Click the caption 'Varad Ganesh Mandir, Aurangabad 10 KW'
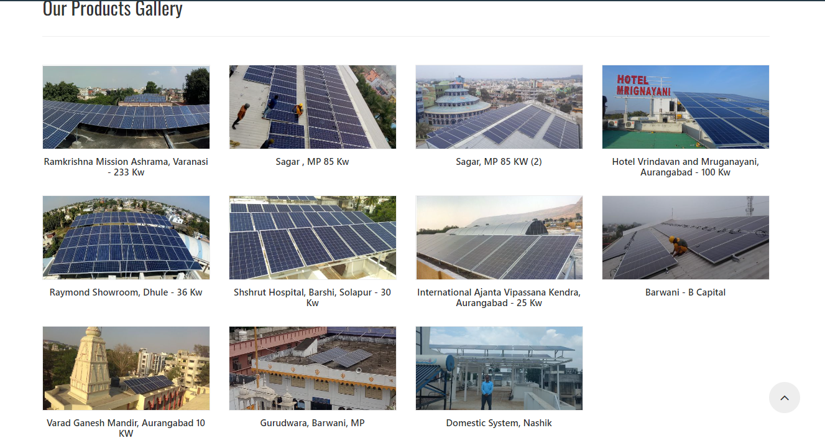The width and height of the screenshot is (825, 438). tap(126, 428)
